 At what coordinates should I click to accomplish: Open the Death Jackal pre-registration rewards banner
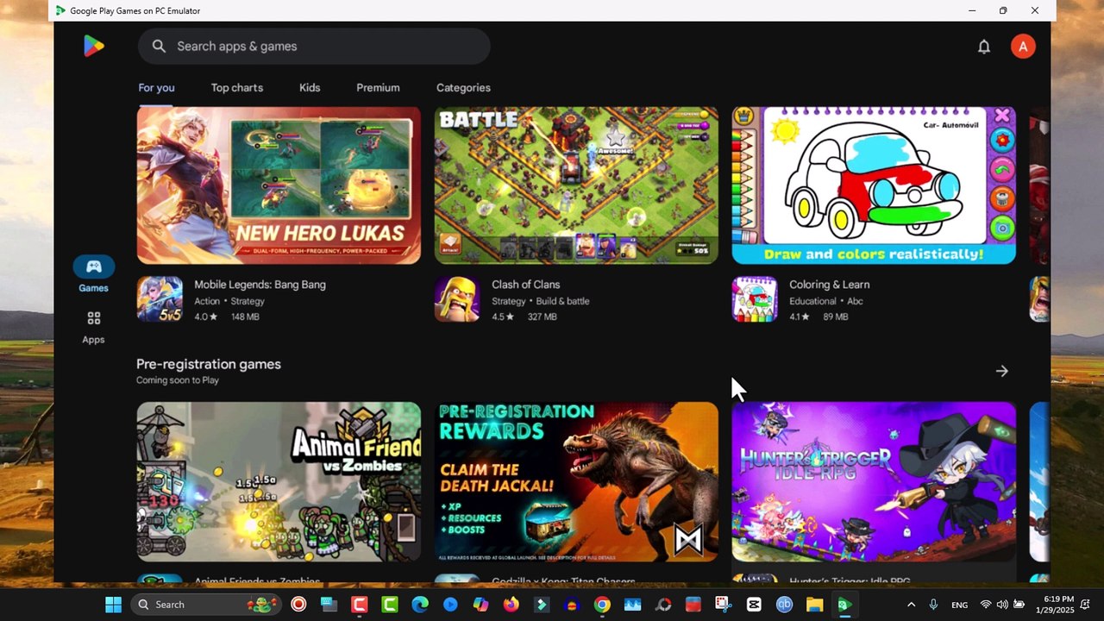click(576, 482)
